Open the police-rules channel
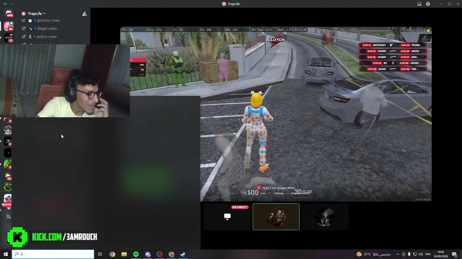 pyautogui.click(x=47, y=37)
